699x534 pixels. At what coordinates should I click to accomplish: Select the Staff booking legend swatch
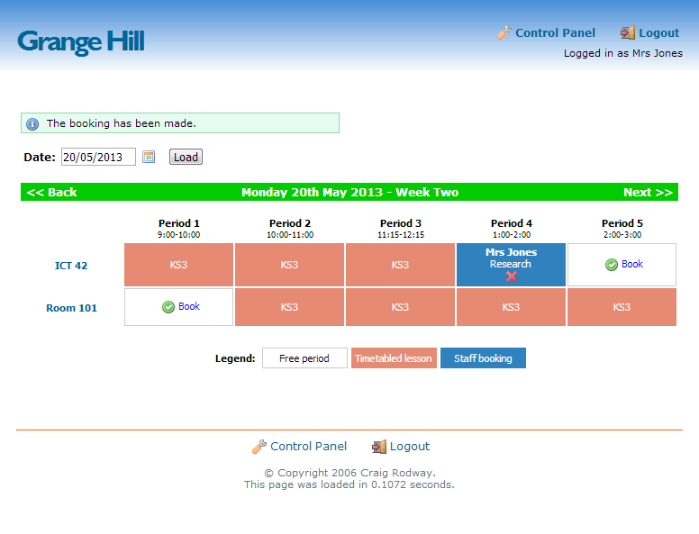483,358
